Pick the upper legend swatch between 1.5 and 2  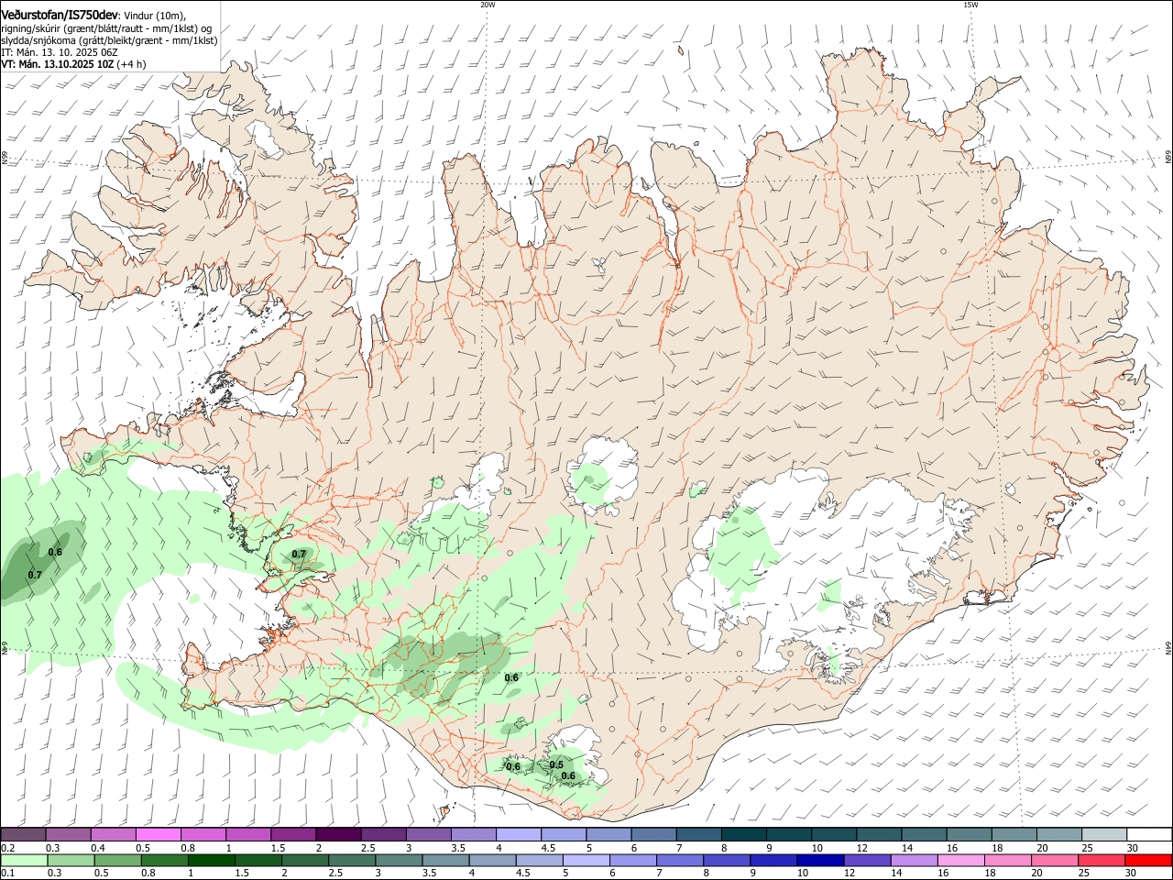point(292,835)
